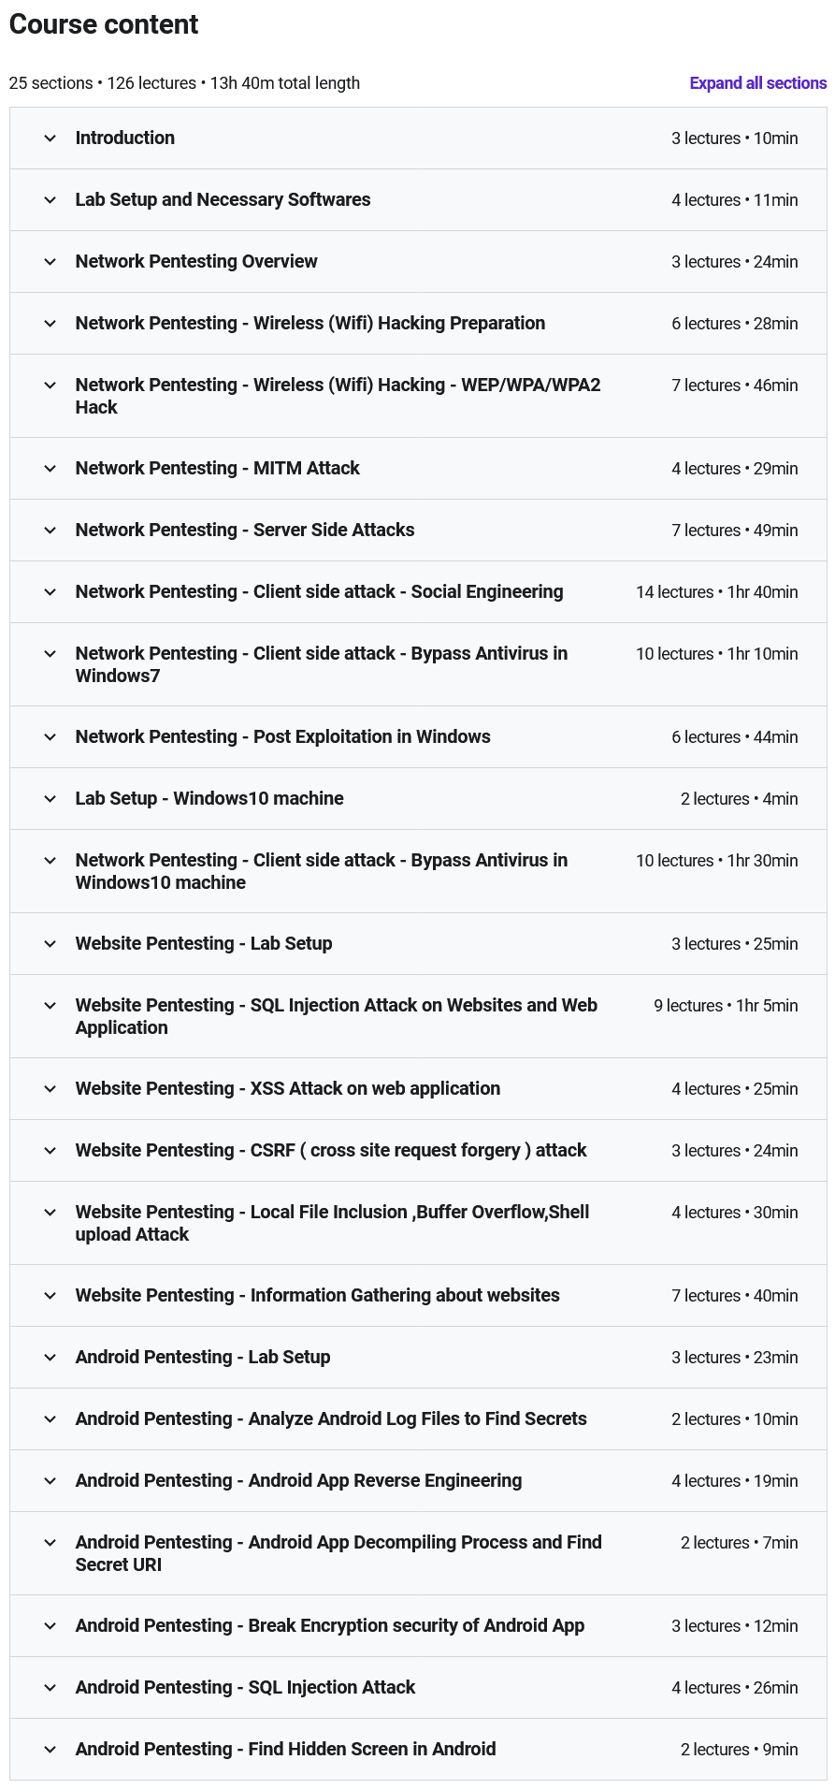Expand the XSS Attack section chevron
The height and width of the screenshot is (1789, 835).
click(x=50, y=1089)
